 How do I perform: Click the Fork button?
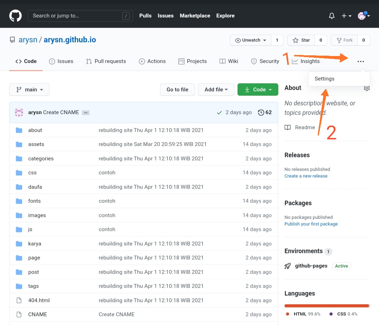[345, 40]
